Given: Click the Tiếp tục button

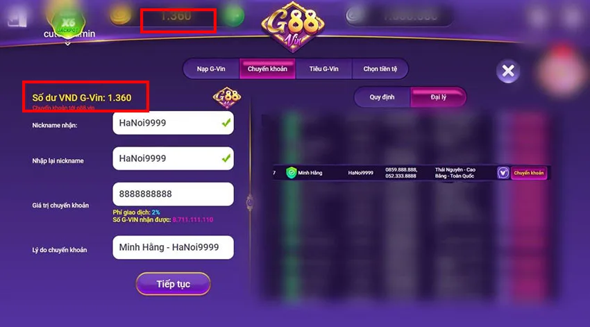Looking at the screenshot, I should pos(173,284).
